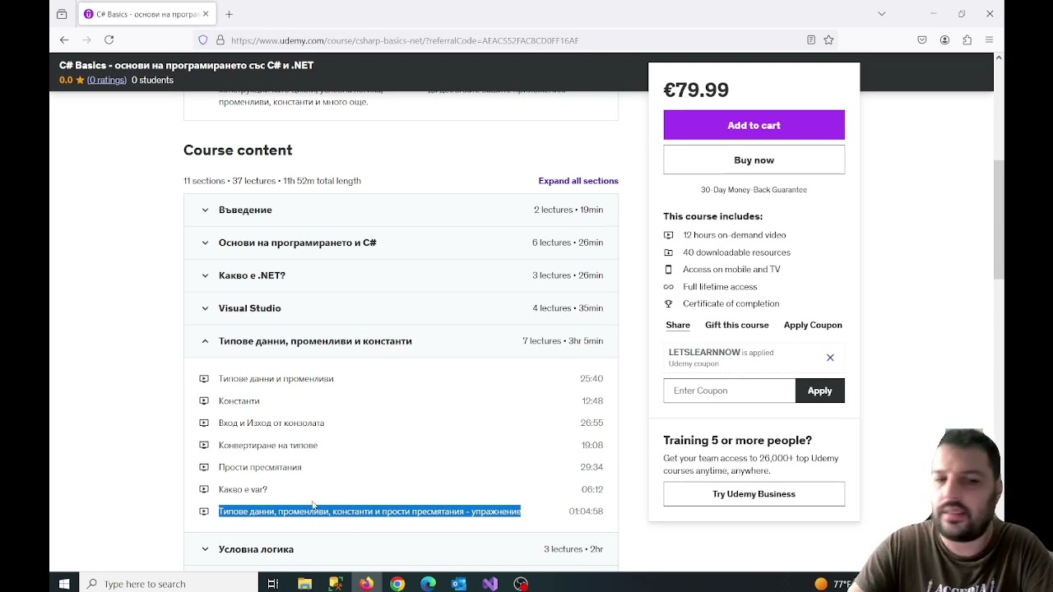Select the Типове данни и променливи lecture

click(x=276, y=379)
